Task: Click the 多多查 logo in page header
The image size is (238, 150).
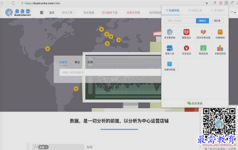Action: 18,12
